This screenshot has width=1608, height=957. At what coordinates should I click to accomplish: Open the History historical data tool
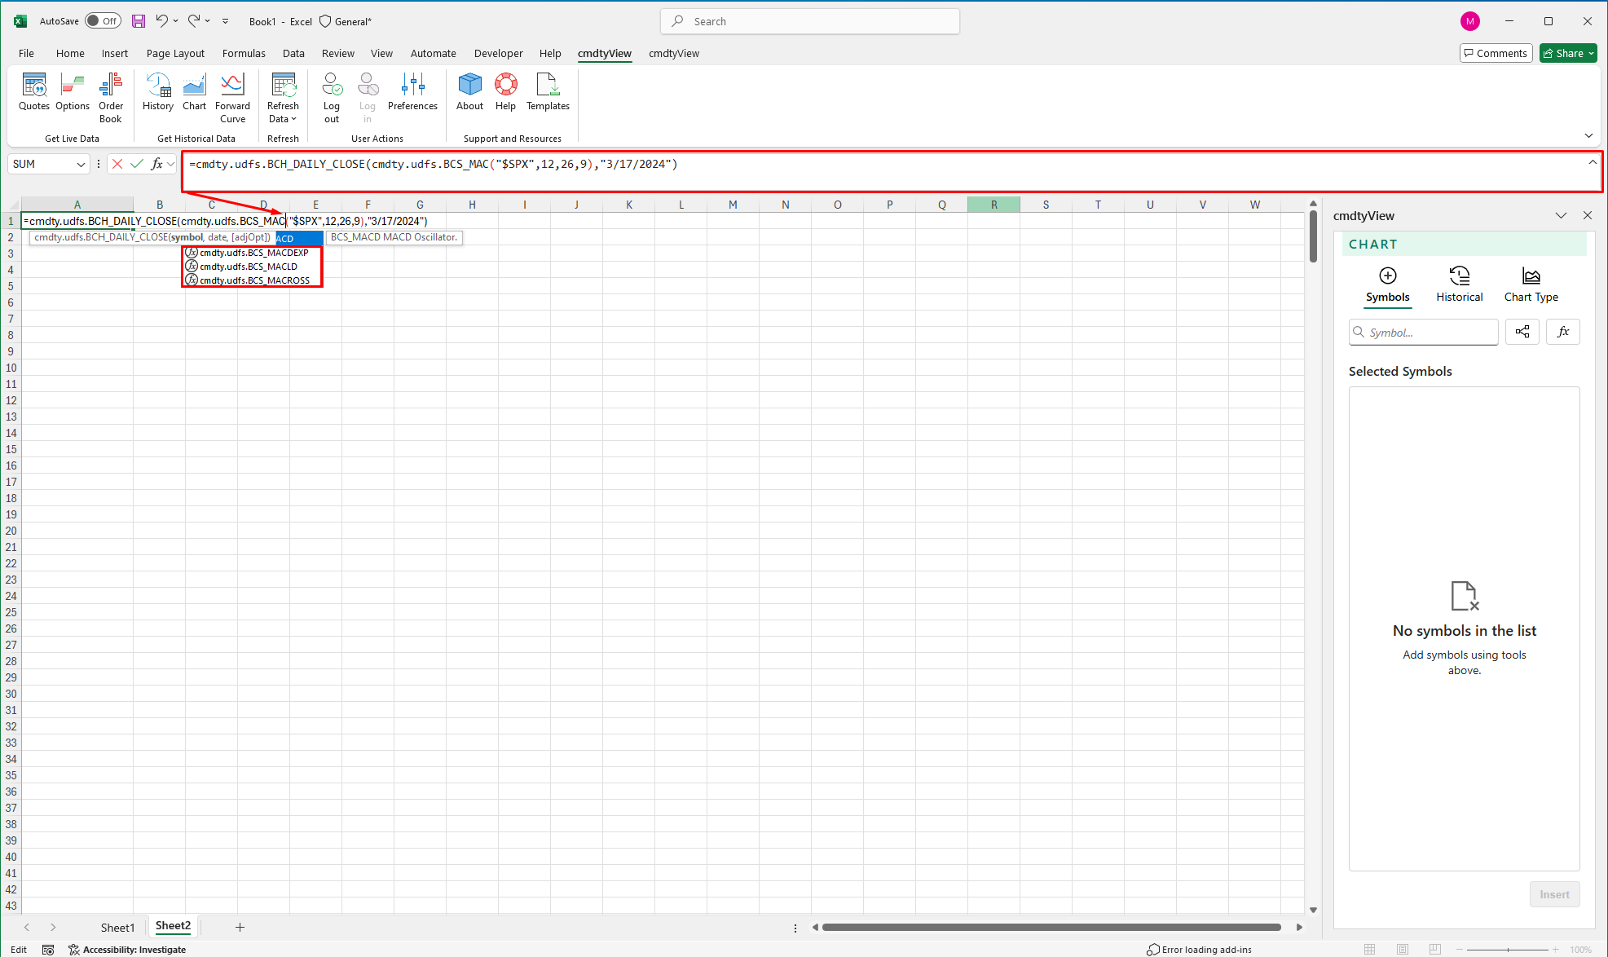158,91
